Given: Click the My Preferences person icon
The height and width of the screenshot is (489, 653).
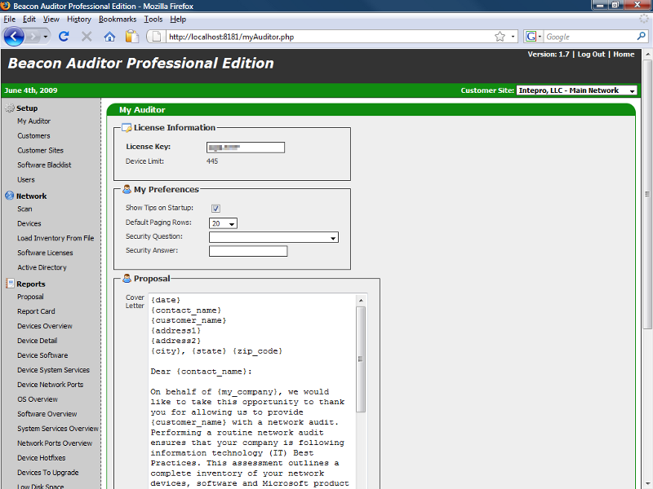Looking at the screenshot, I should click(x=127, y=189).
